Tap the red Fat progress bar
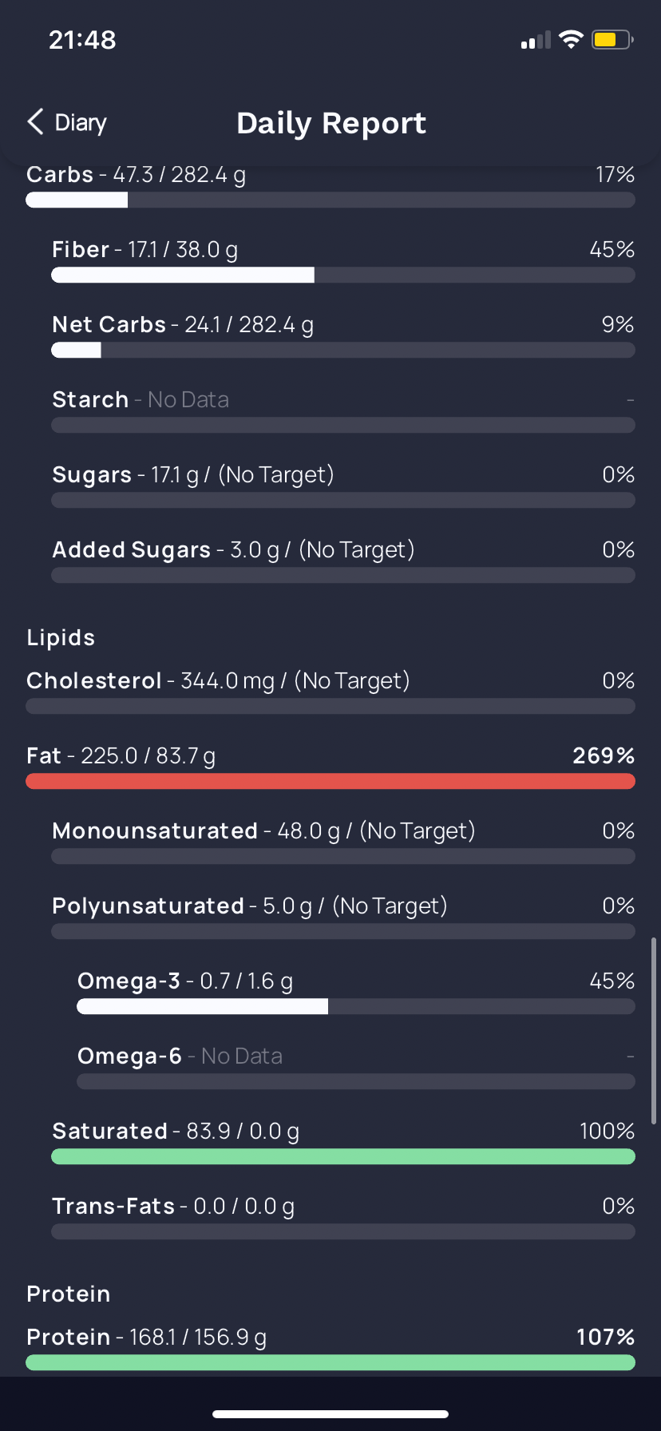661x1431 pixels. point(330,781)
